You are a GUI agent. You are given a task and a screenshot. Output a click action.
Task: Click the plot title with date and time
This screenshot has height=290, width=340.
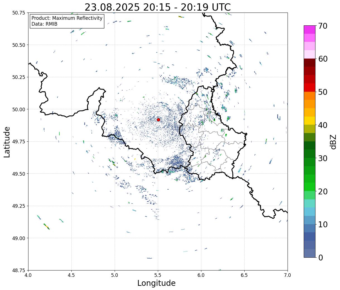pyautogui.click(x=158, y=7)
